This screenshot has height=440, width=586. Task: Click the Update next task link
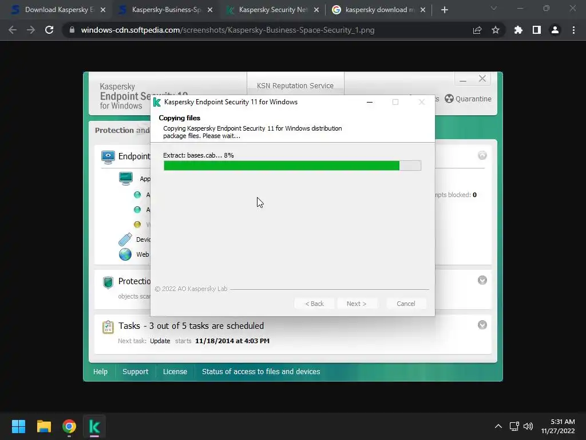point(160,341)
